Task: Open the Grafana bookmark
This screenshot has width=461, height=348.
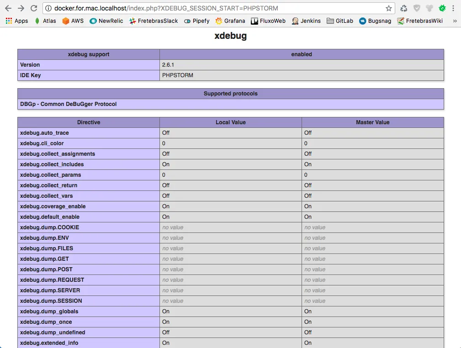Action: (230, 21)
